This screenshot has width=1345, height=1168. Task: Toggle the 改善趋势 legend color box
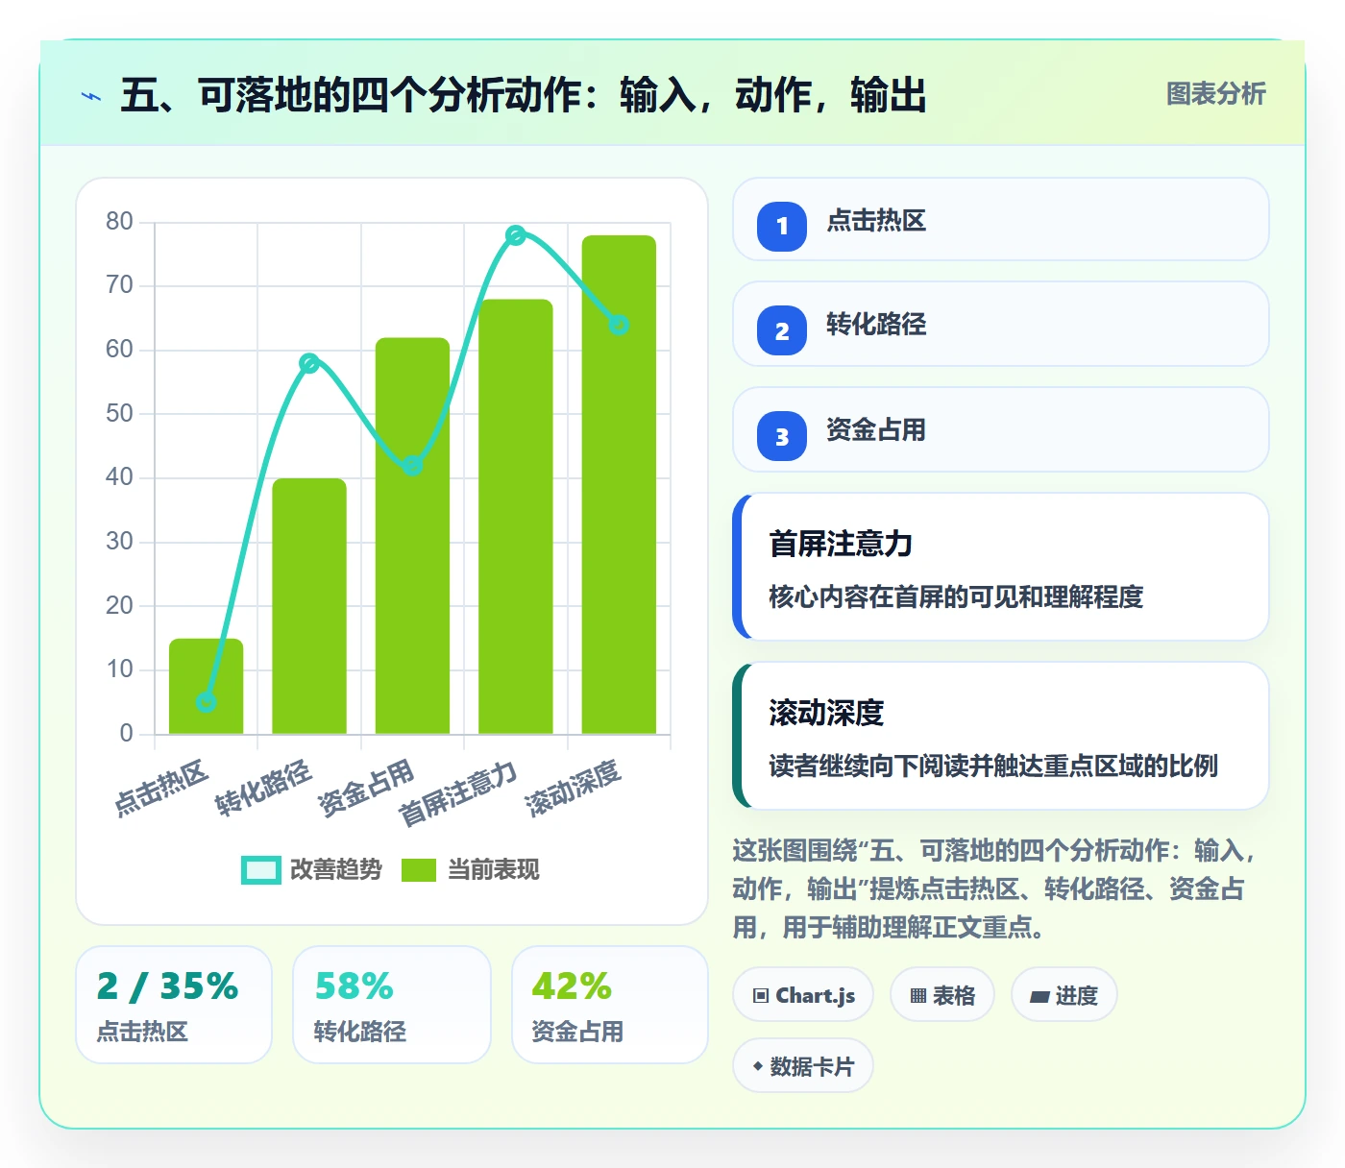tap(261, 869)
